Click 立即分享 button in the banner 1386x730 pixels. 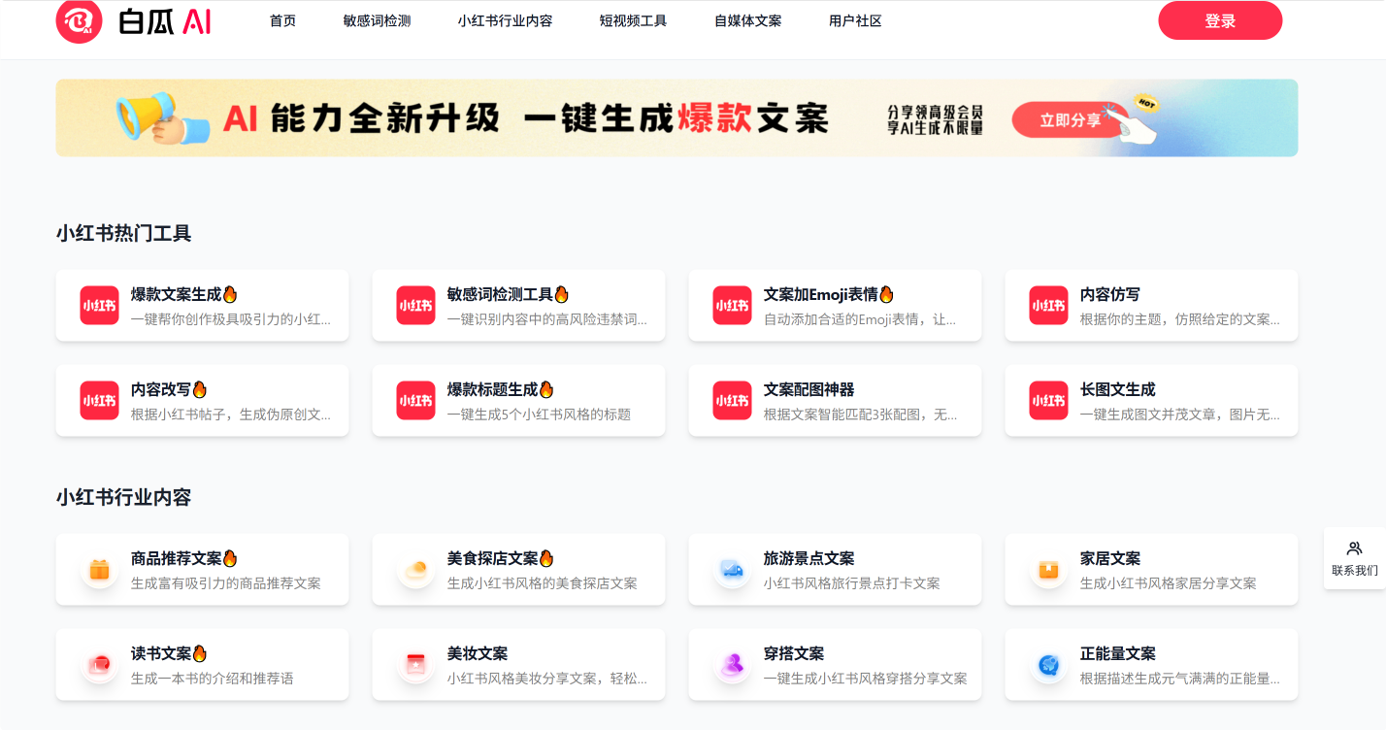click(x=1071, y=120)
